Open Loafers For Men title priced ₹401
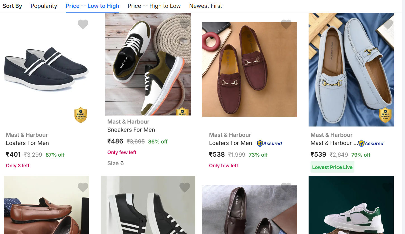This screenshot has height=234, width=405. (x=27, y=143)
